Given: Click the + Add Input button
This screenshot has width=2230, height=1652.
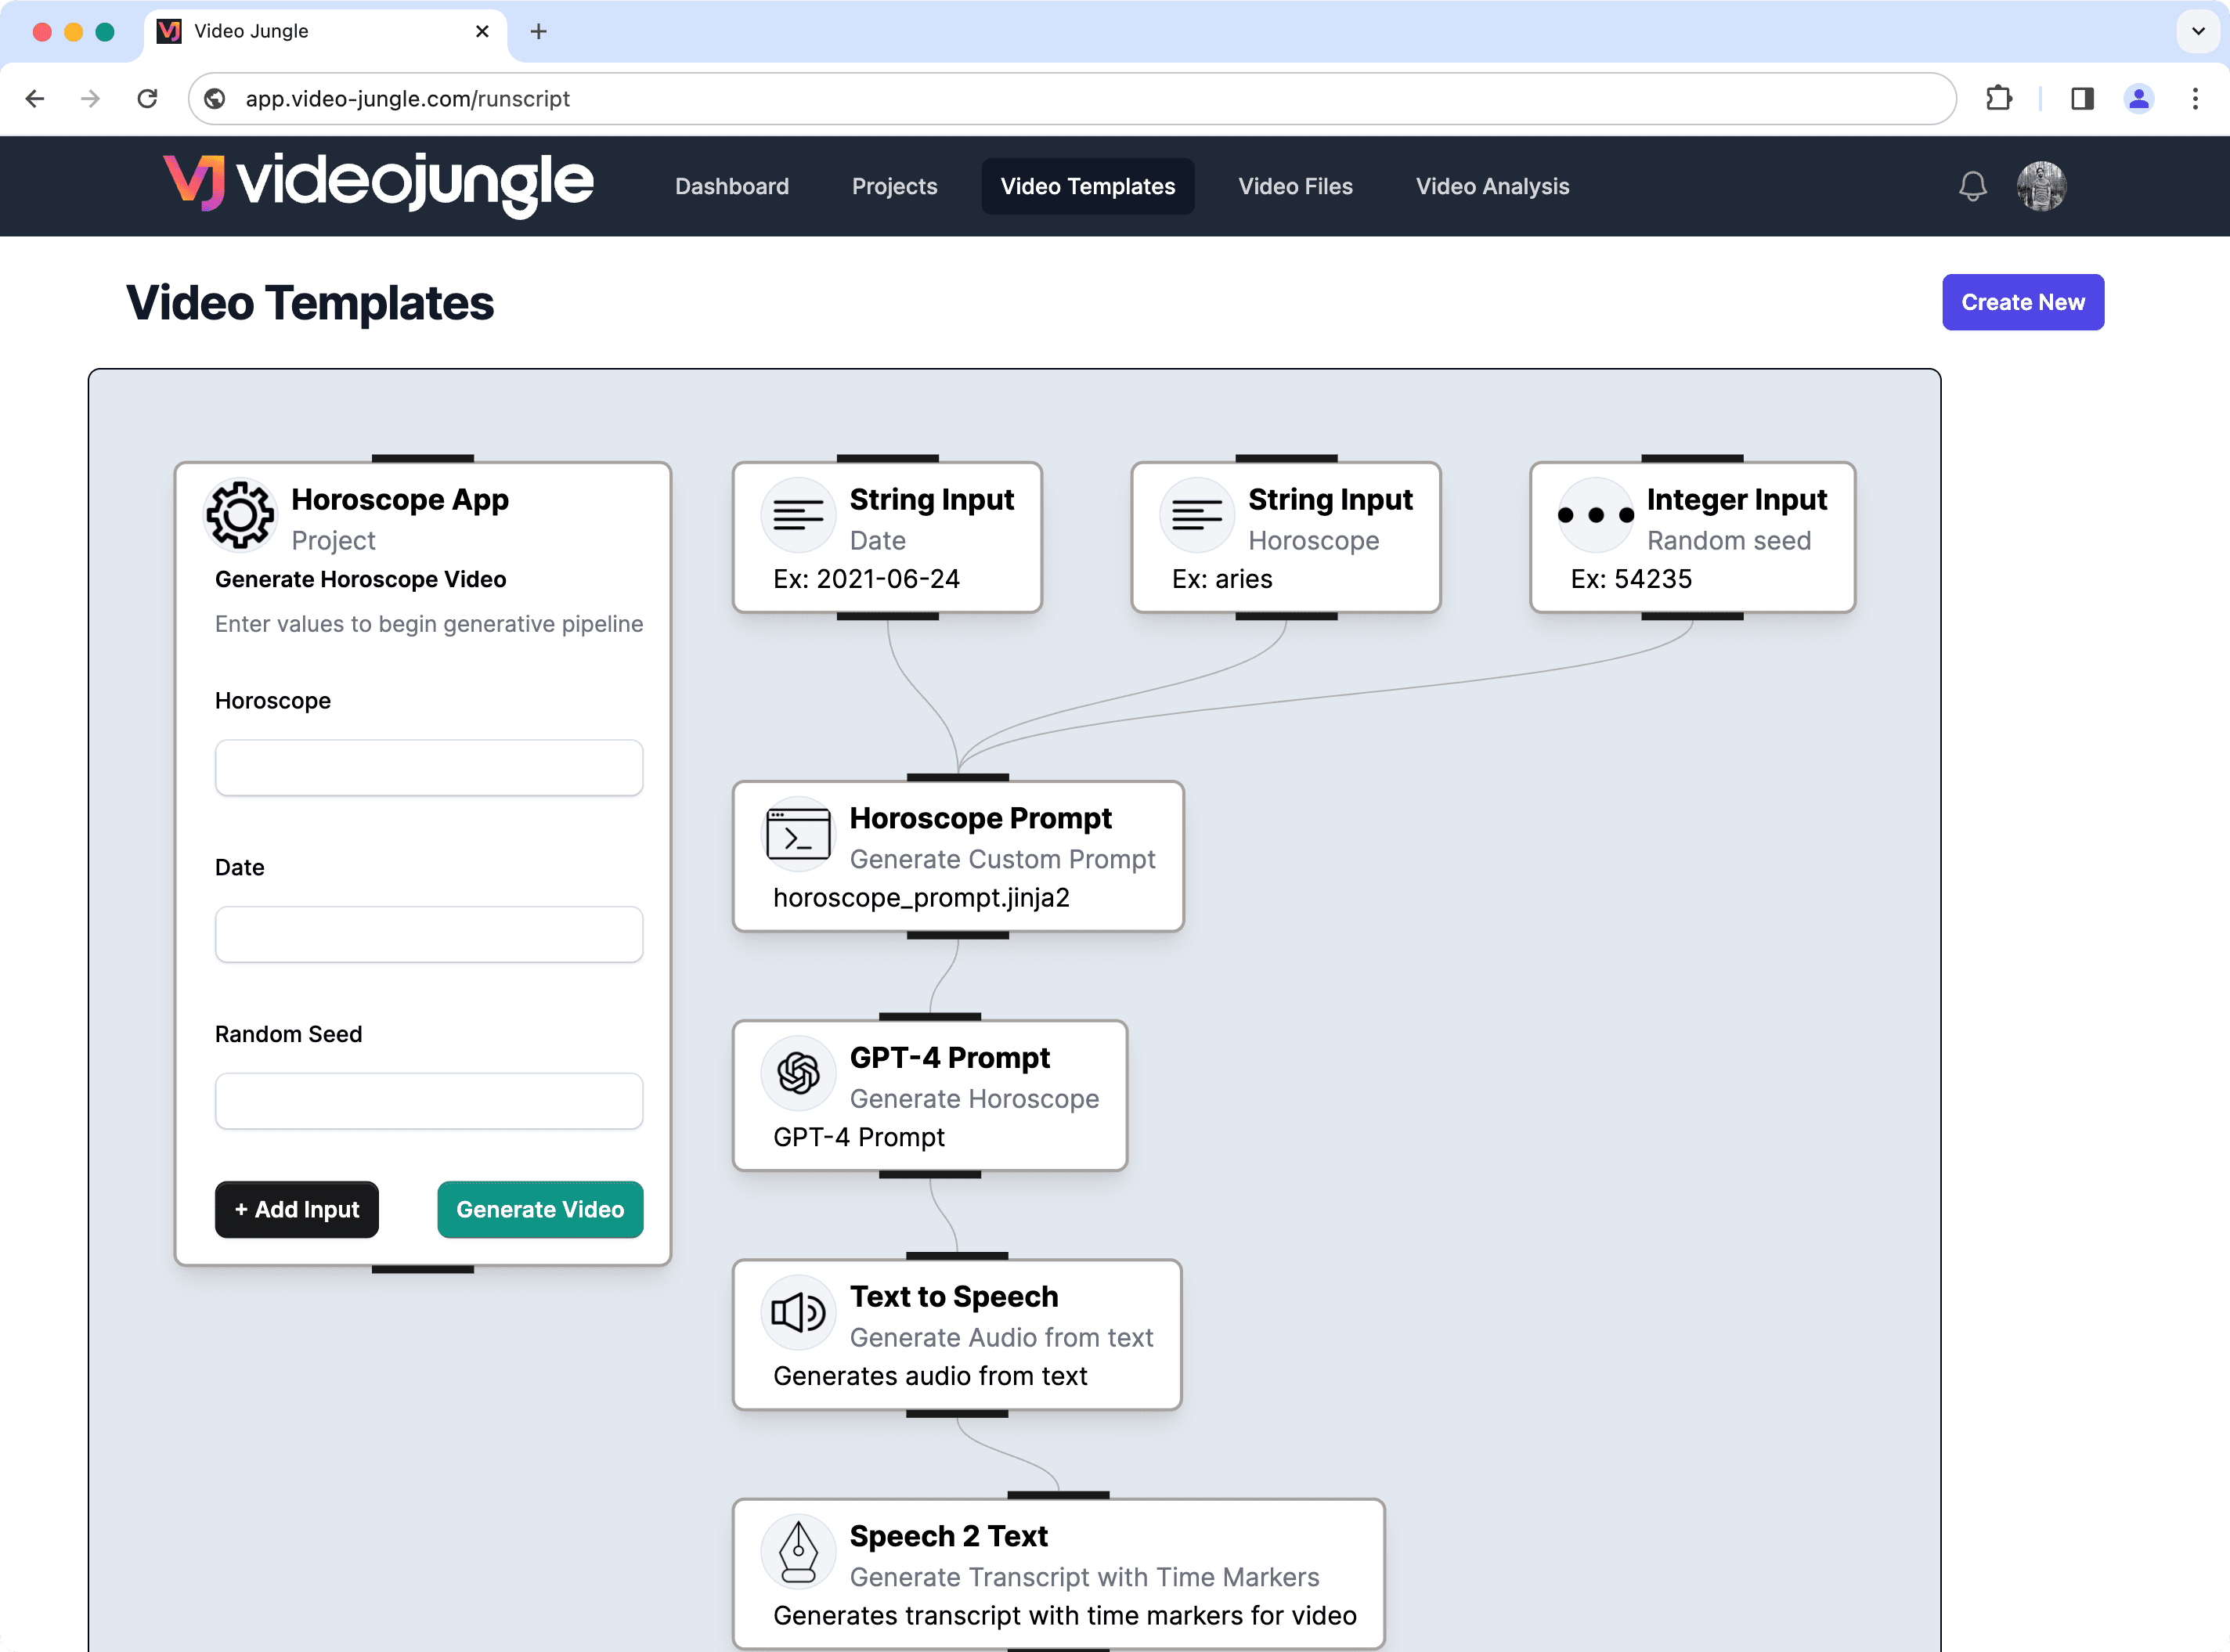Looking at the screenshot, I should [297, 1209].
